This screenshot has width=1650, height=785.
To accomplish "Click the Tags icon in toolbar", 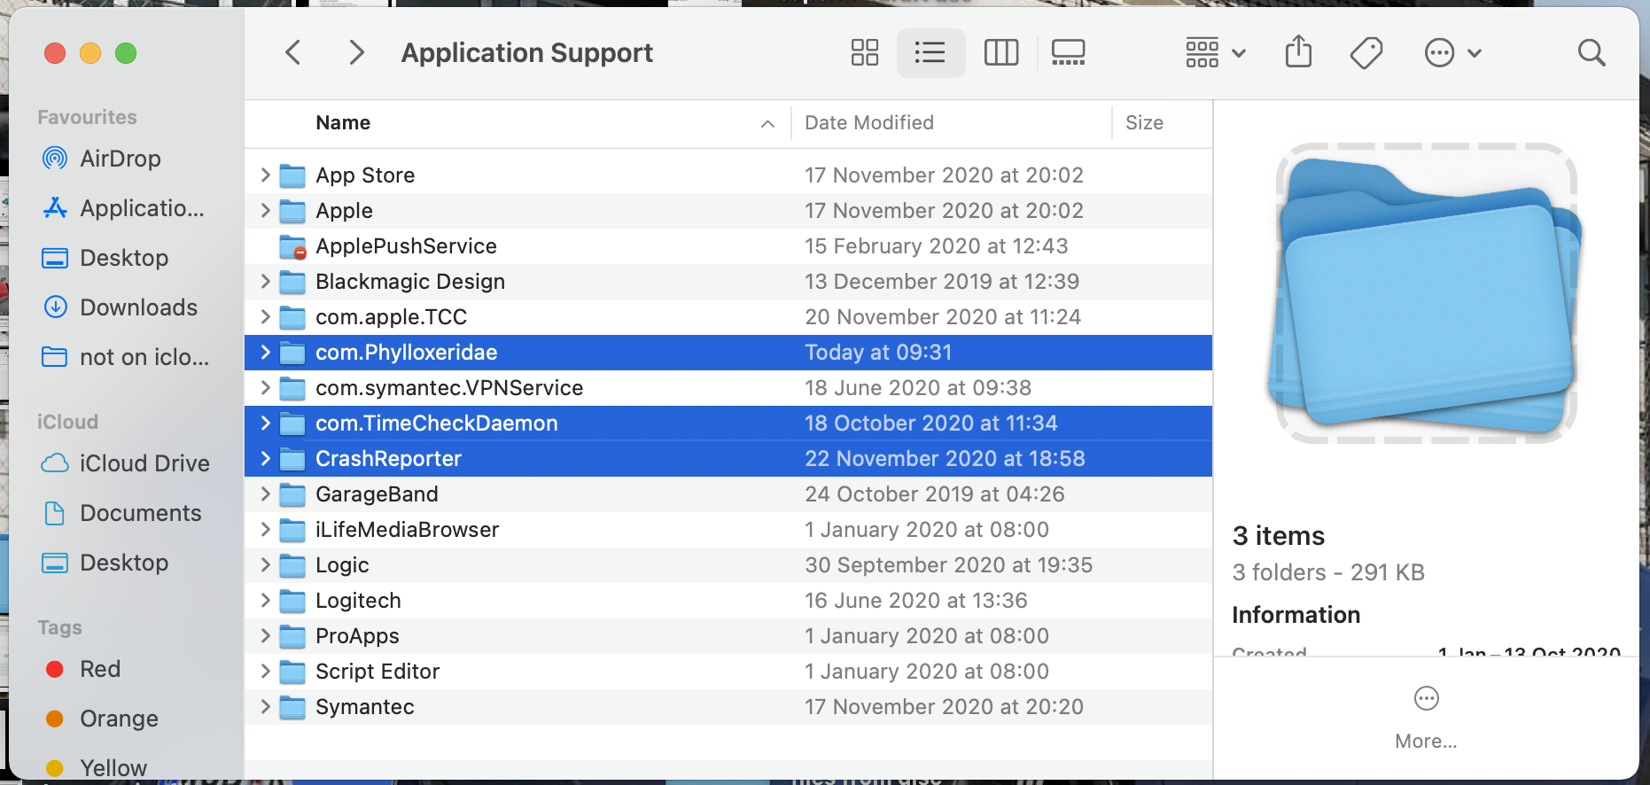I will [x=1366, y=53].
